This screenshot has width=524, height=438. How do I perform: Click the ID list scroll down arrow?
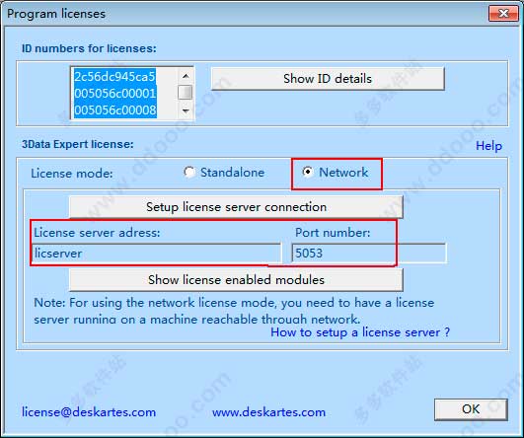186,110
